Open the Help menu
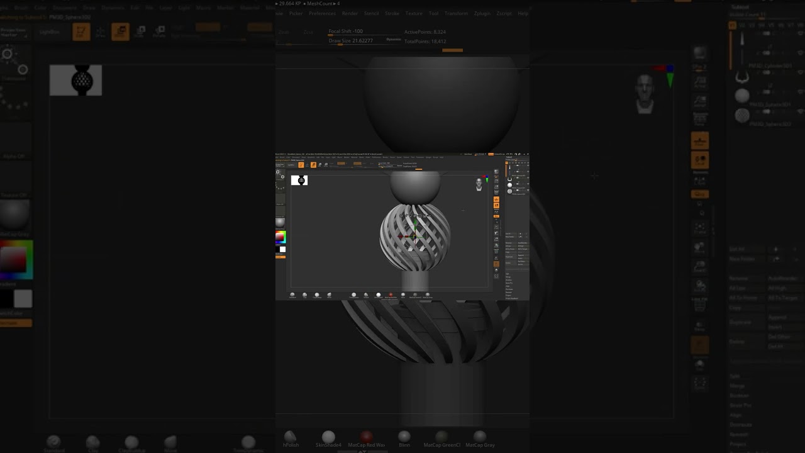The height and width of the screenshot is (453, 805). pyautogui.click(x=523, y=13)
